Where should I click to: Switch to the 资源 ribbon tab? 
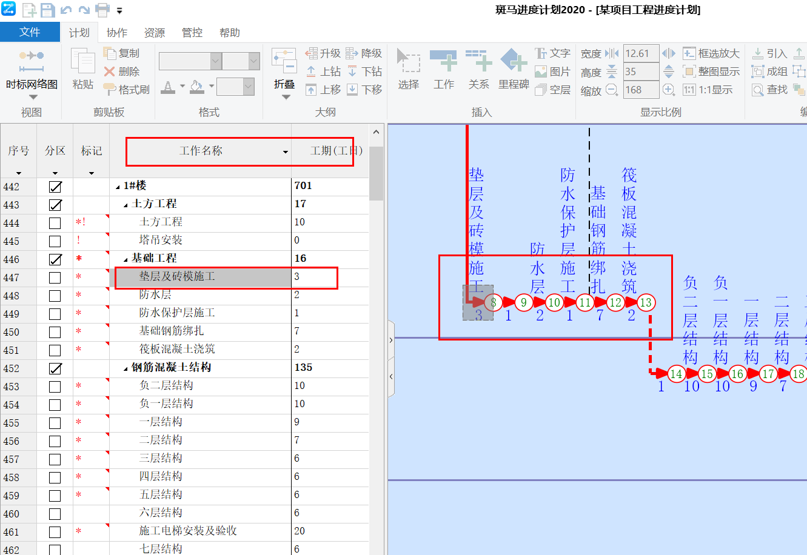tap(154, 33)
